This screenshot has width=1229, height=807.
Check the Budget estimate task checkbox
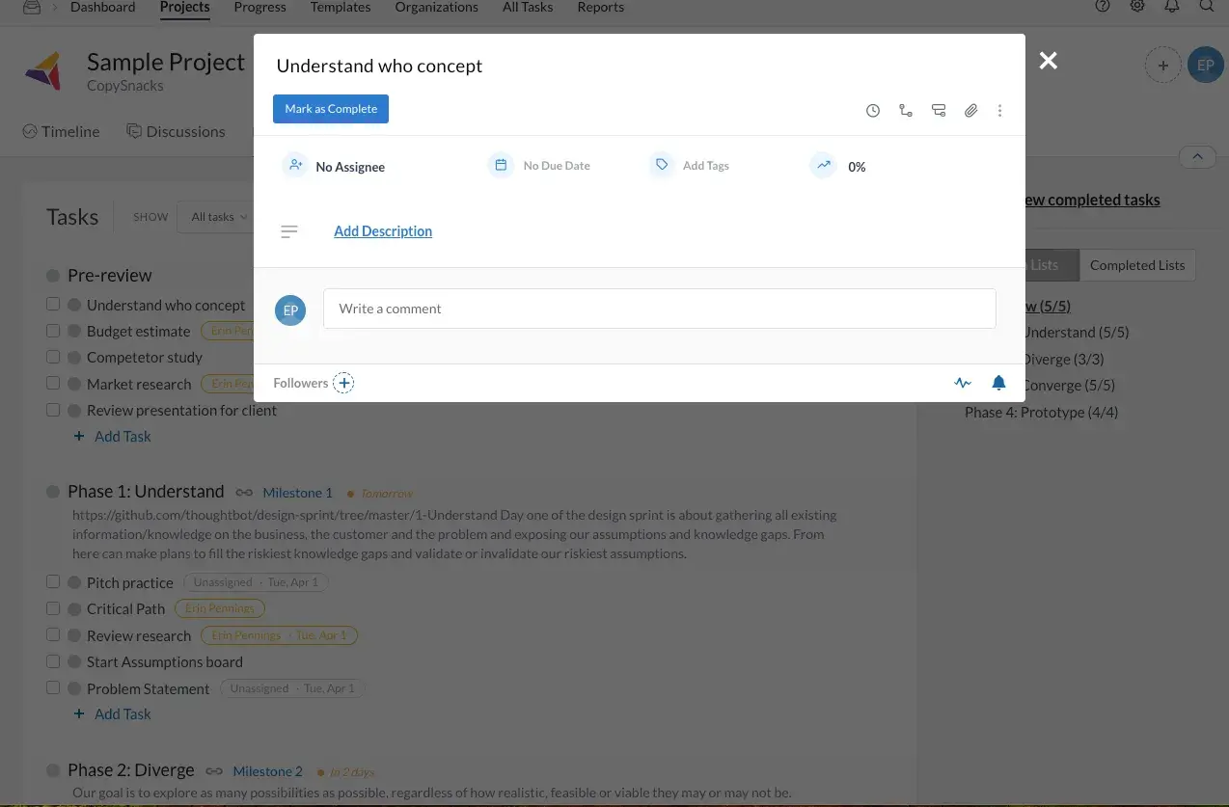tap(54, 331)
